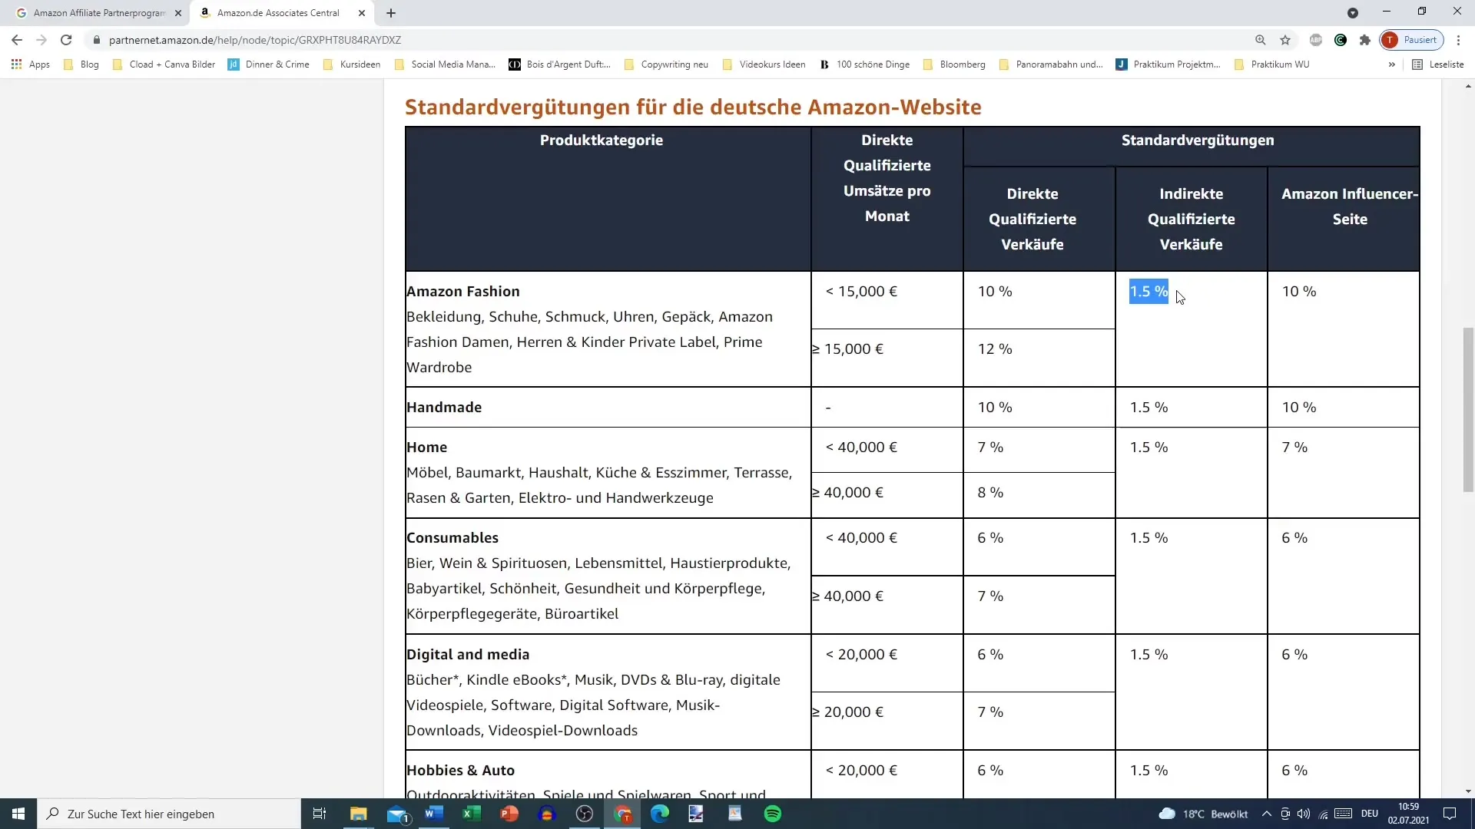Viewport: 1475px width, 829px height.
Task: Open Chrome's three-dot menu
Action: point(1458,40)
